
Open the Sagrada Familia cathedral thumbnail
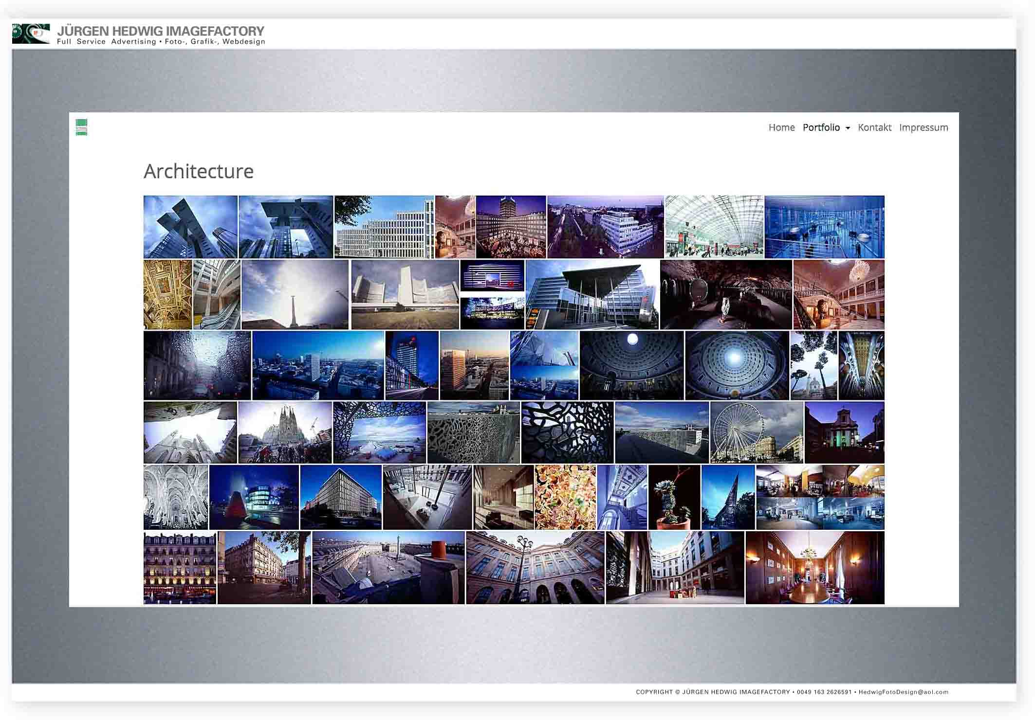tap(285, 432)
